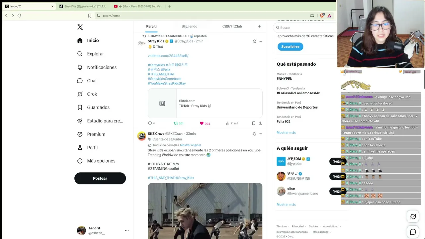Mute audio on the Music Bank tab

tap(120, 6)
